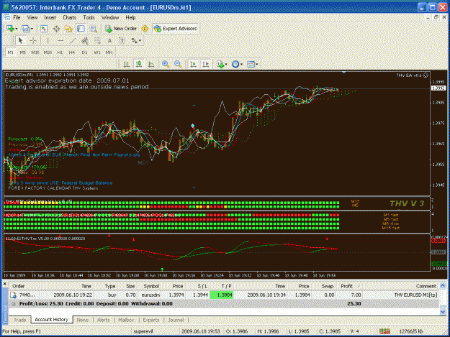450x337 pixels.
Task: Open the Tools menu
Action: [x=89, y=17]
